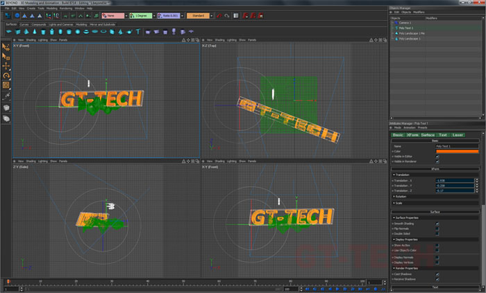486x293 pixels.
Task: Click the blue sphere icon in main toolbar
Action: tap(17, 15)
